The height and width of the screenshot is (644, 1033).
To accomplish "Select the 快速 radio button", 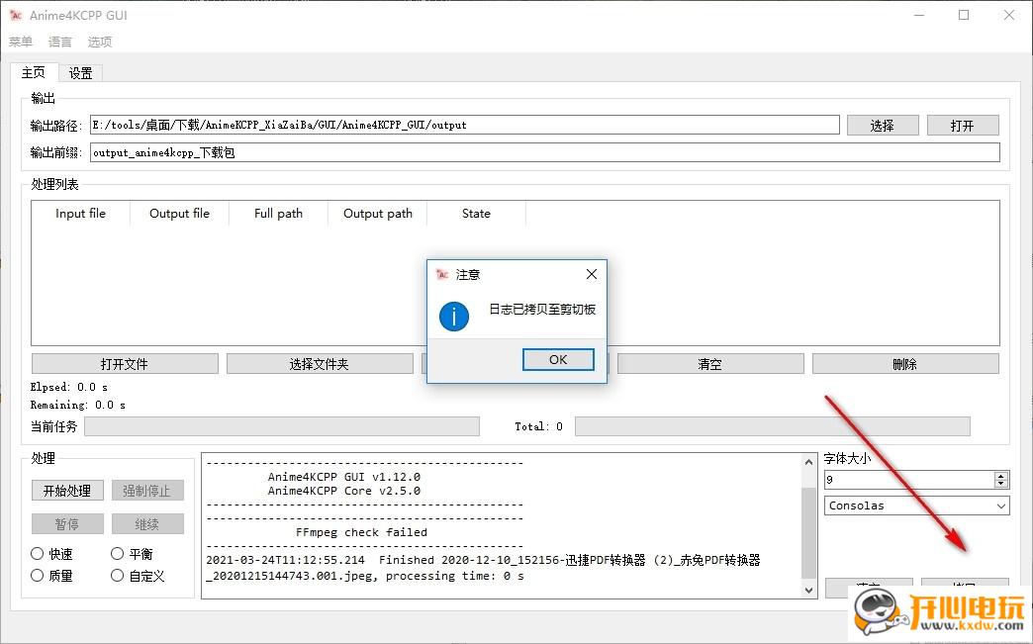I will point(38,554).
